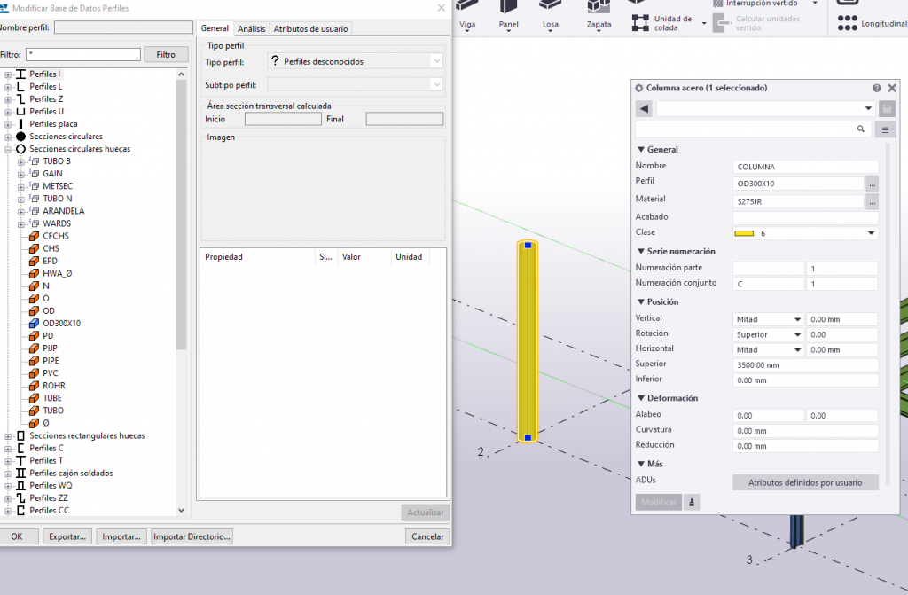The width and height of the screenshot is (908, 595).
Task: Select the PIPE profile entry
Action: [x=51, y=360]
